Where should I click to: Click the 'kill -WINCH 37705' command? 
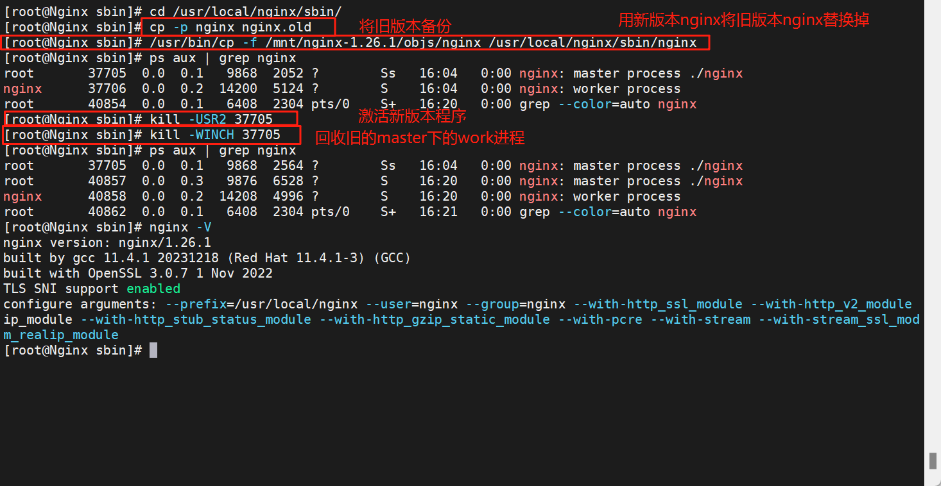pyautogui.click(x=215, y=135)
